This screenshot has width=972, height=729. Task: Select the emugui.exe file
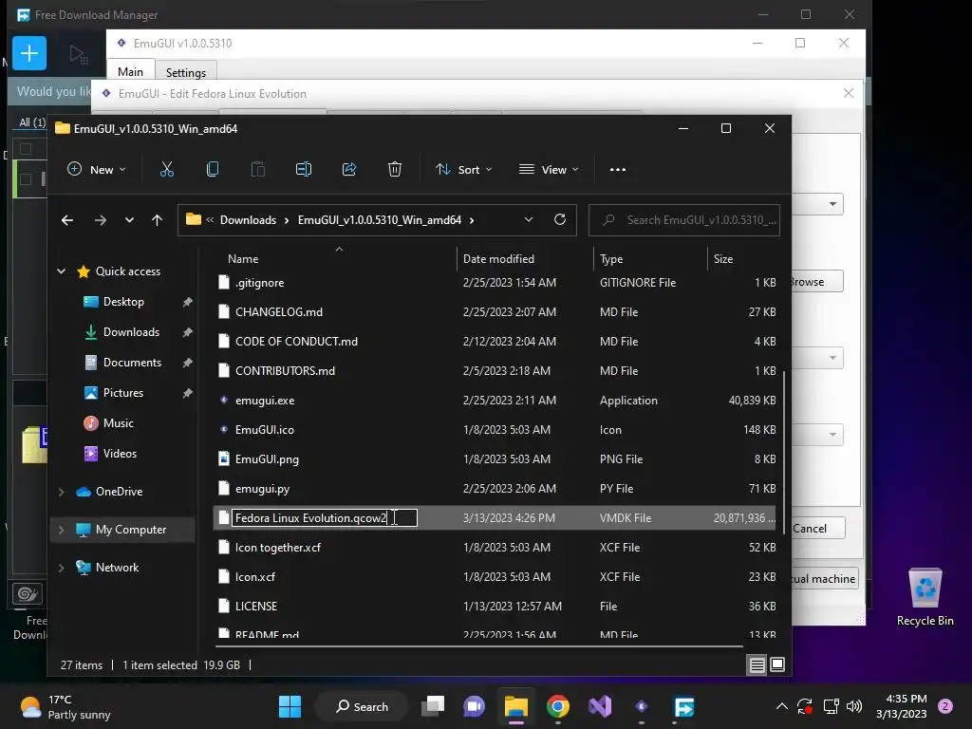click(x=494, y=400)
